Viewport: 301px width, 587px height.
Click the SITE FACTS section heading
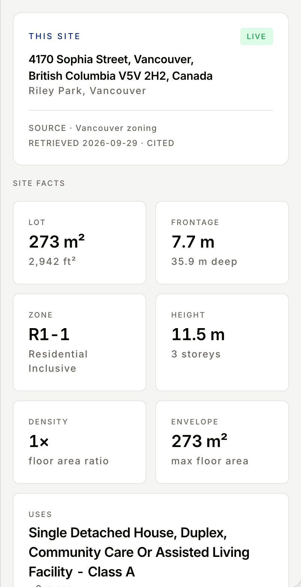(x=39, y=183)
